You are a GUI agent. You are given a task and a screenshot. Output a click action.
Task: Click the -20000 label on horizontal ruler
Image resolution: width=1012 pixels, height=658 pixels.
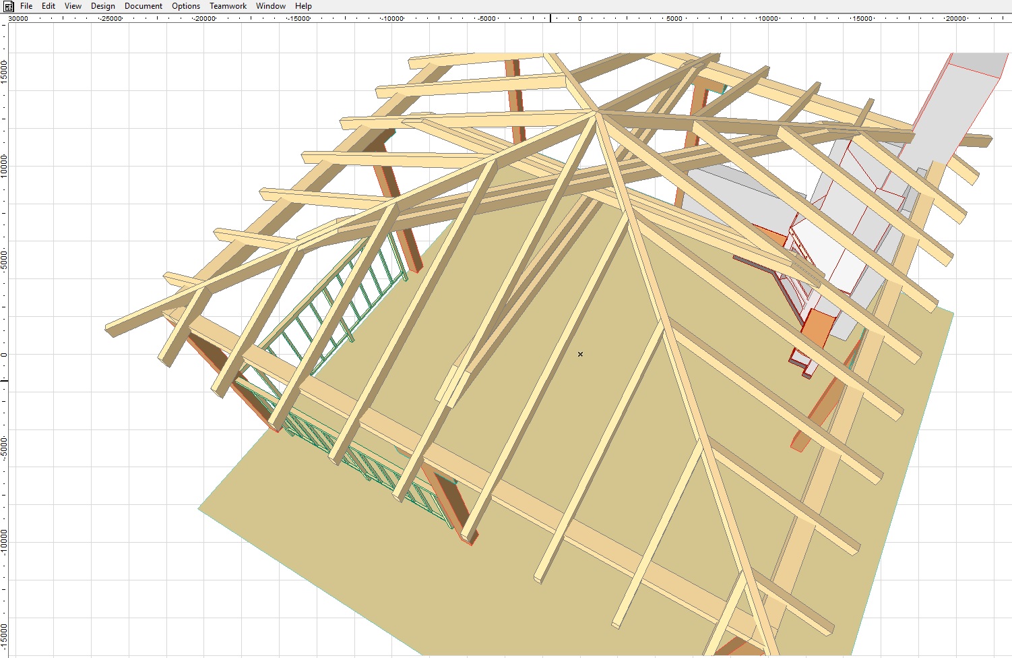click(204, 19)
